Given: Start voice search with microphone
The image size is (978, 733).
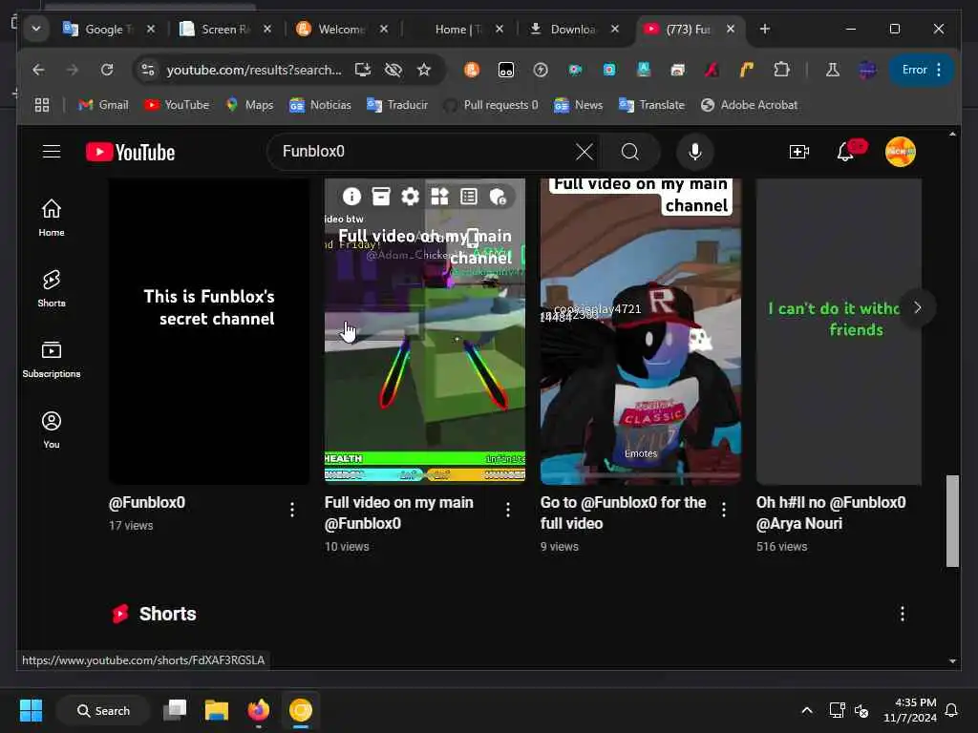Looking at the screenshot, I should point(695,152).
